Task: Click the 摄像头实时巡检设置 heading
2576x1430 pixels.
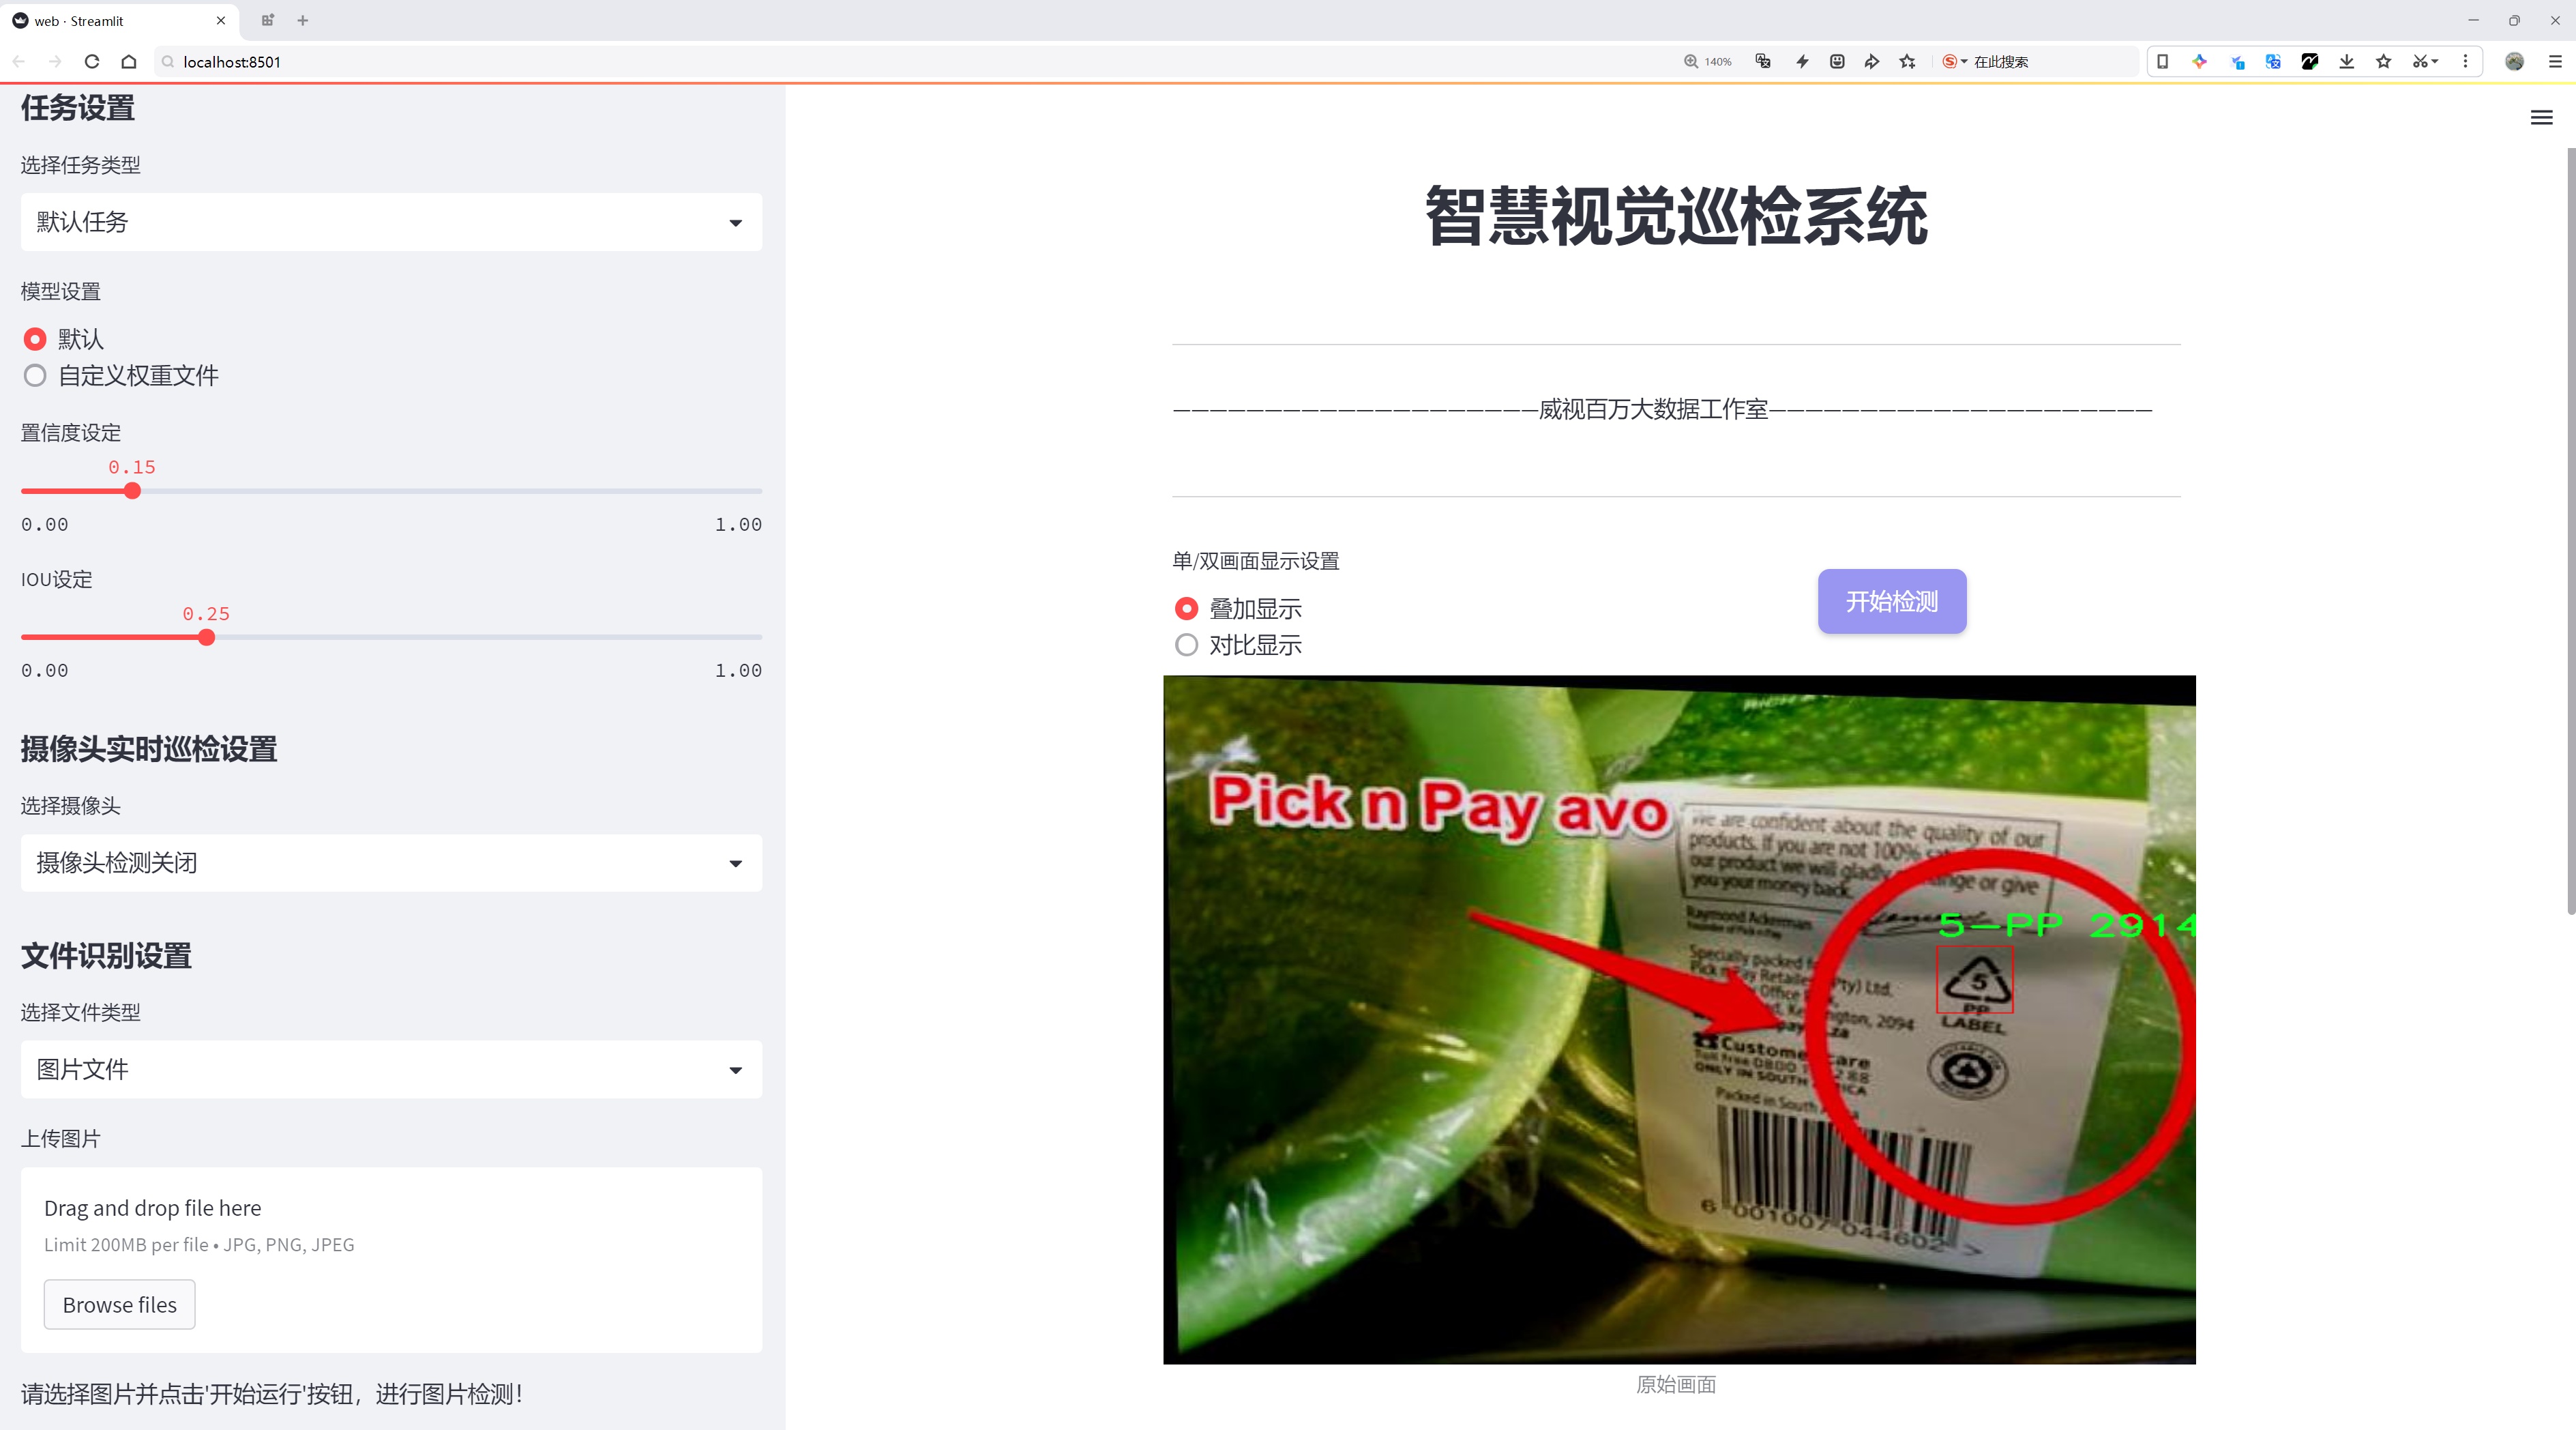Action: (149, 749)
